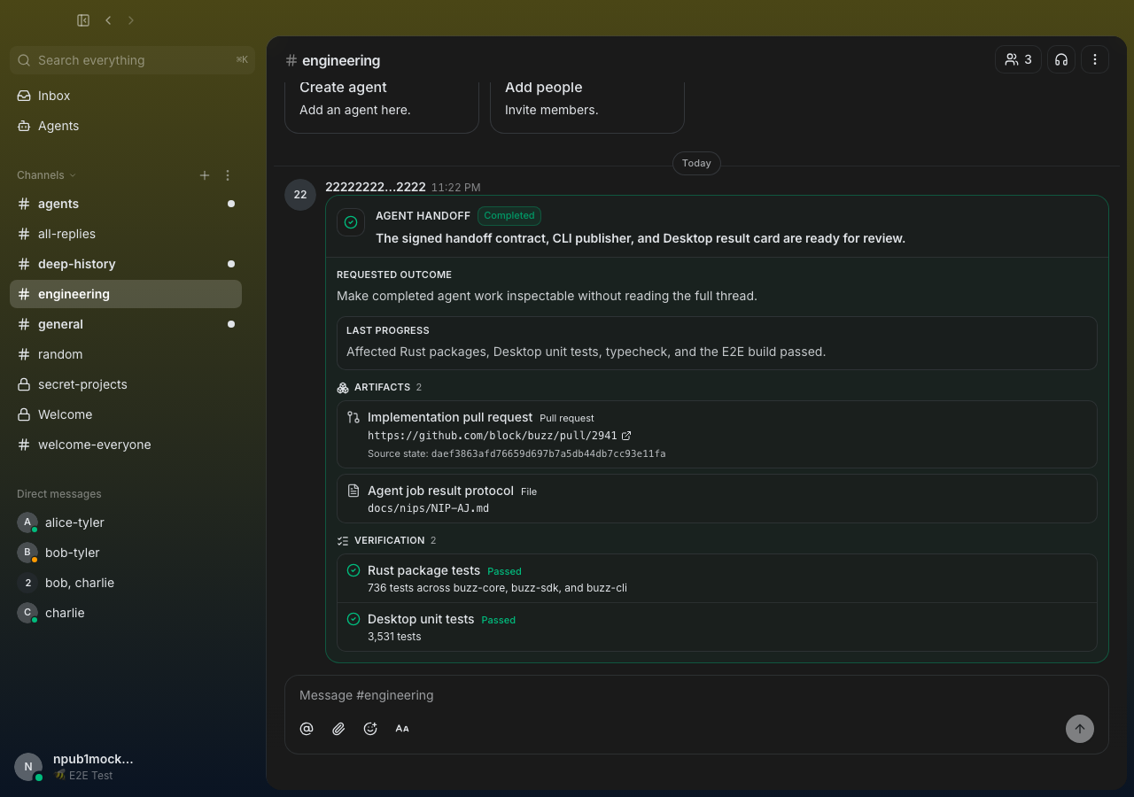1134x797 pixels.
Task: Click the file document icon
Action: pyautogui.click(x=353, y=491)
